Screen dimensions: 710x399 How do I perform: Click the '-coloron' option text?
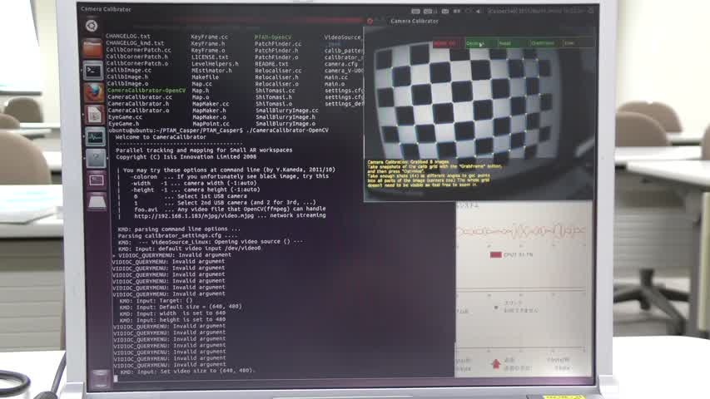(x=144, y=176)
